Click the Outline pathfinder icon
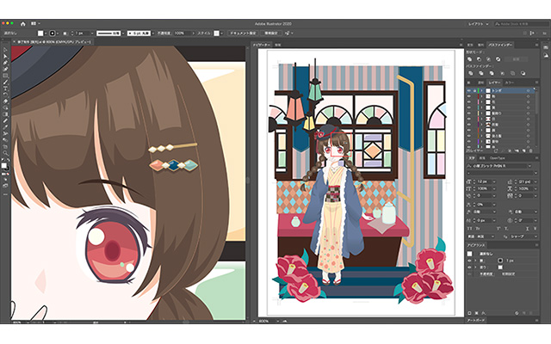 pyautogui.click(x=513, y=73)
